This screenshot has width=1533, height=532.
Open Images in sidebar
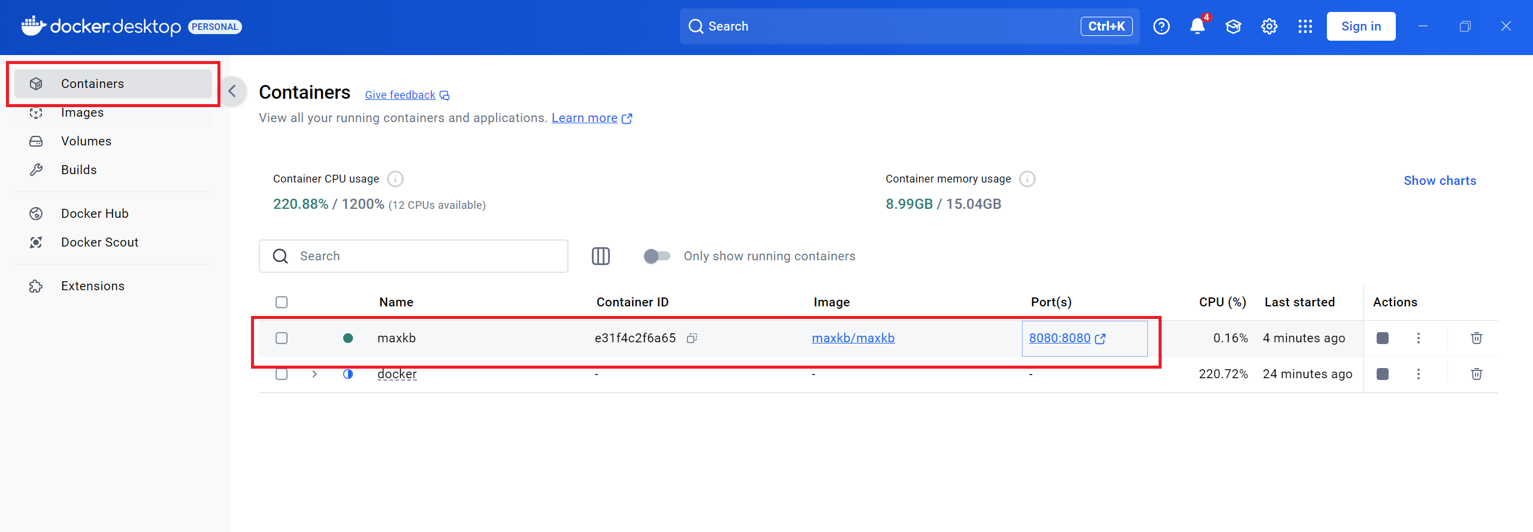click(x=113, y=113)
